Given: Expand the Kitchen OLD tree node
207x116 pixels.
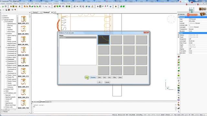Looking at the screenshot, I should click(4, 89).
